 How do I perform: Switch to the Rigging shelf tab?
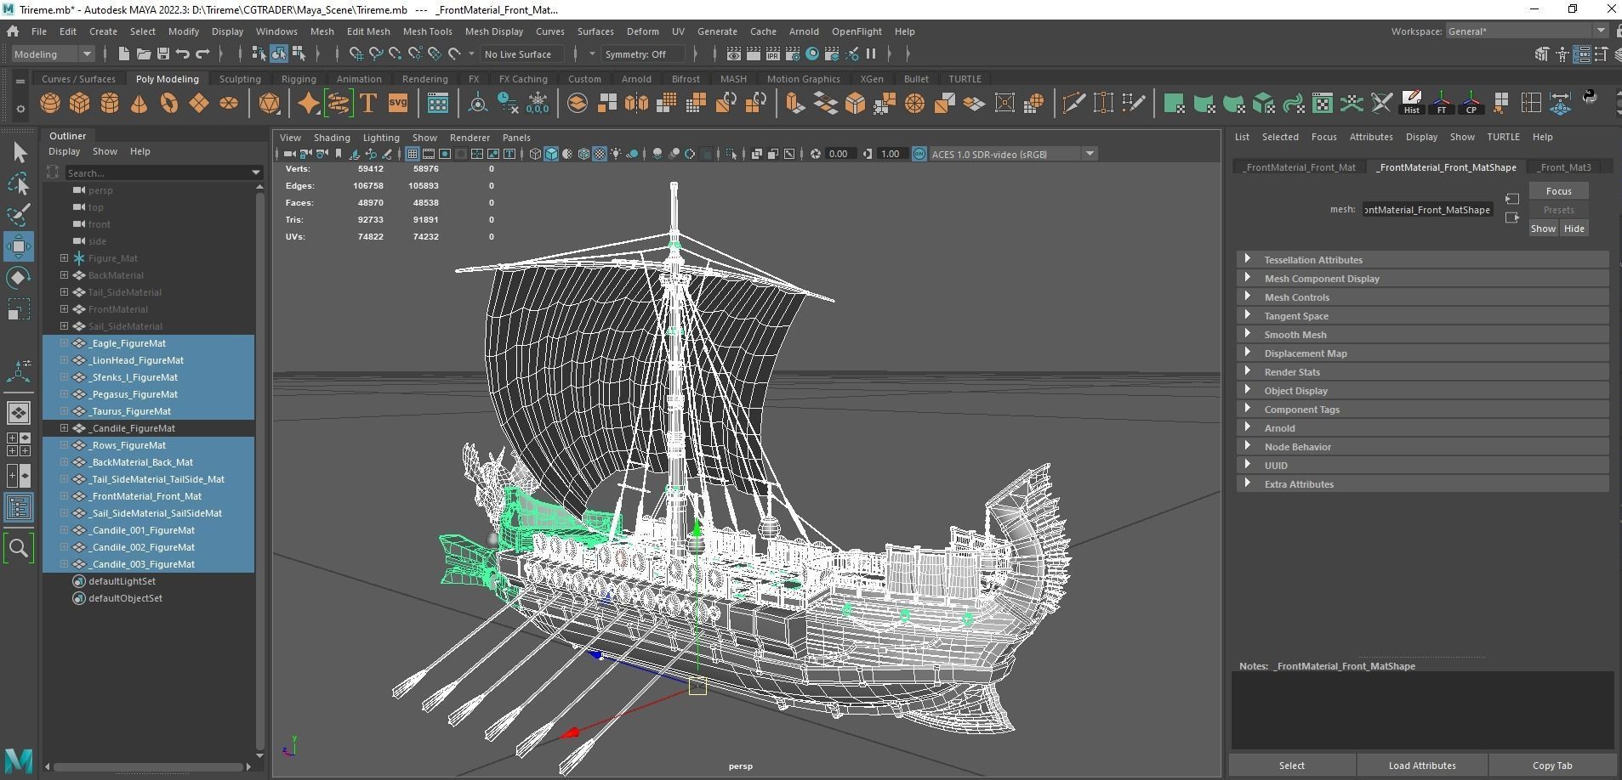click(x=299, y=79)
